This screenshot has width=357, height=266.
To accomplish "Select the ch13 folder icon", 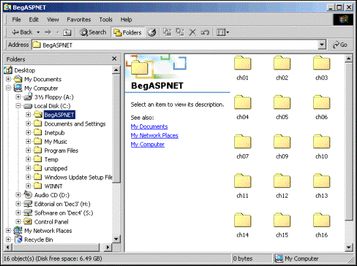I will [x=322, y=181].
